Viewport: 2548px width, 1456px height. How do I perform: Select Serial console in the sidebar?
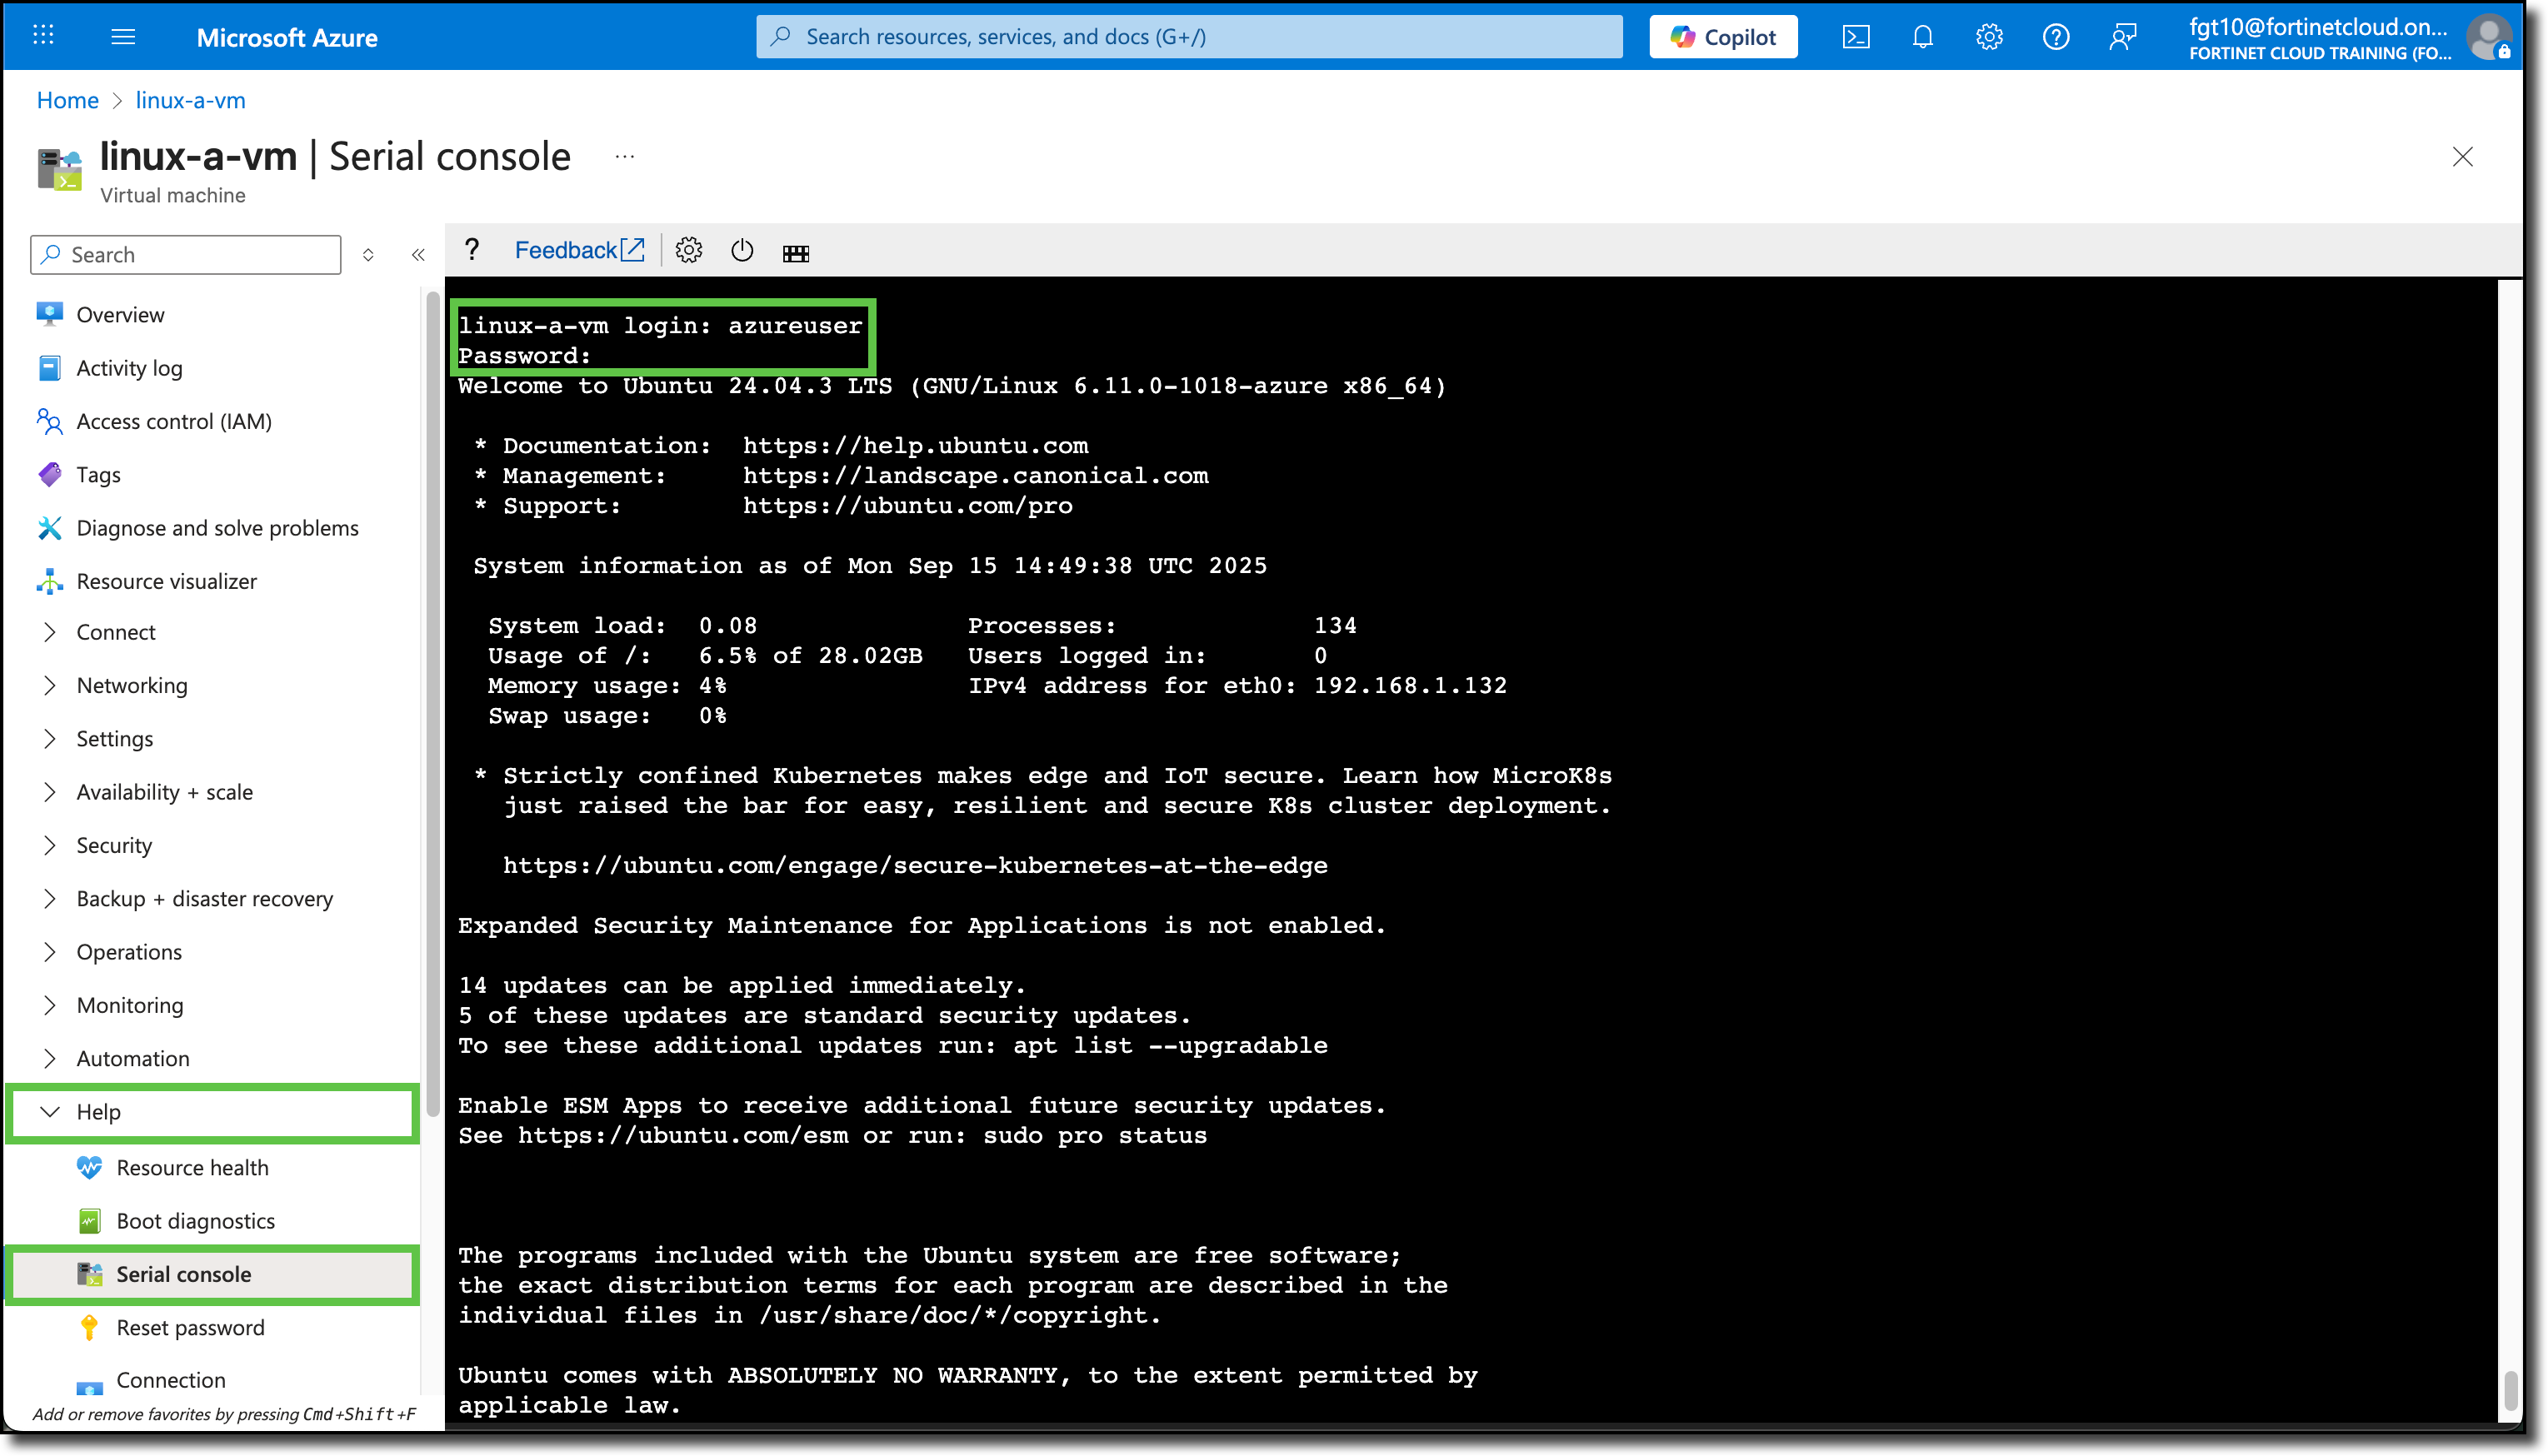[183, 1274]
